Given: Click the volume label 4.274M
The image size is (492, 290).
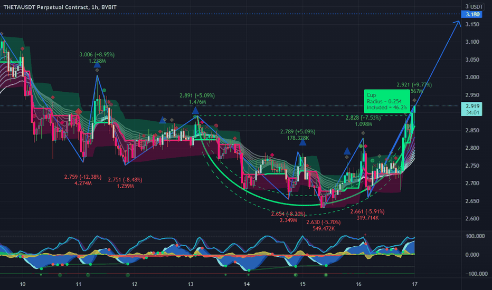Looking at the screenshot, I should 83,183.
